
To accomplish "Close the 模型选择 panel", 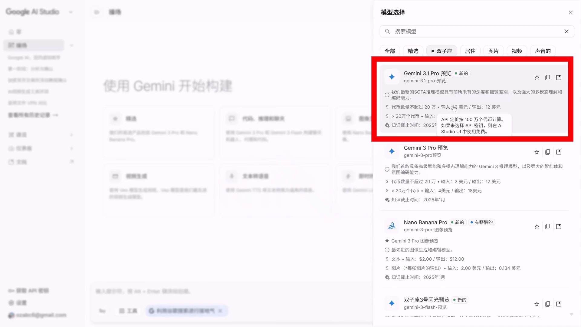I will coord(571,12).
